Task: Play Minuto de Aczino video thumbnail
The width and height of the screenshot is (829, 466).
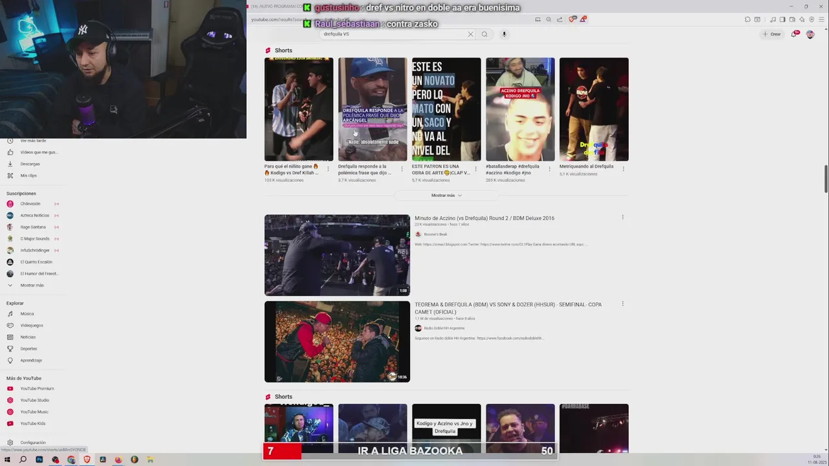Action: (337, 255)
